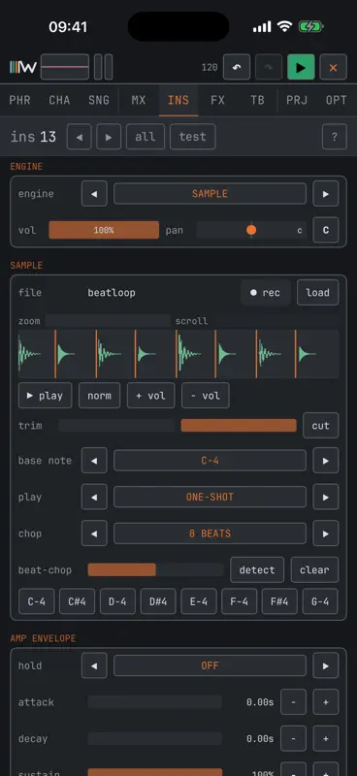
Task: Click the undo arrow button
Action: pos(236,67)
